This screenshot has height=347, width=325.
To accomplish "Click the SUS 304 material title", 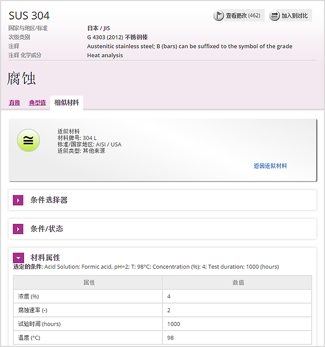I will [x=29, y=15].
